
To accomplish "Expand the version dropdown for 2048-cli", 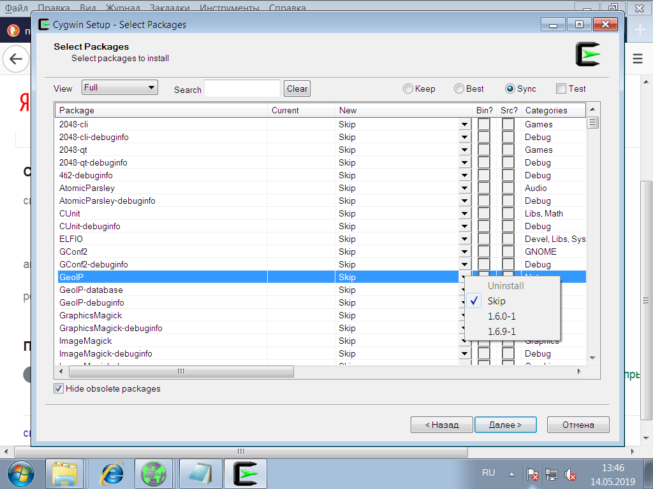I will point(464,124).
